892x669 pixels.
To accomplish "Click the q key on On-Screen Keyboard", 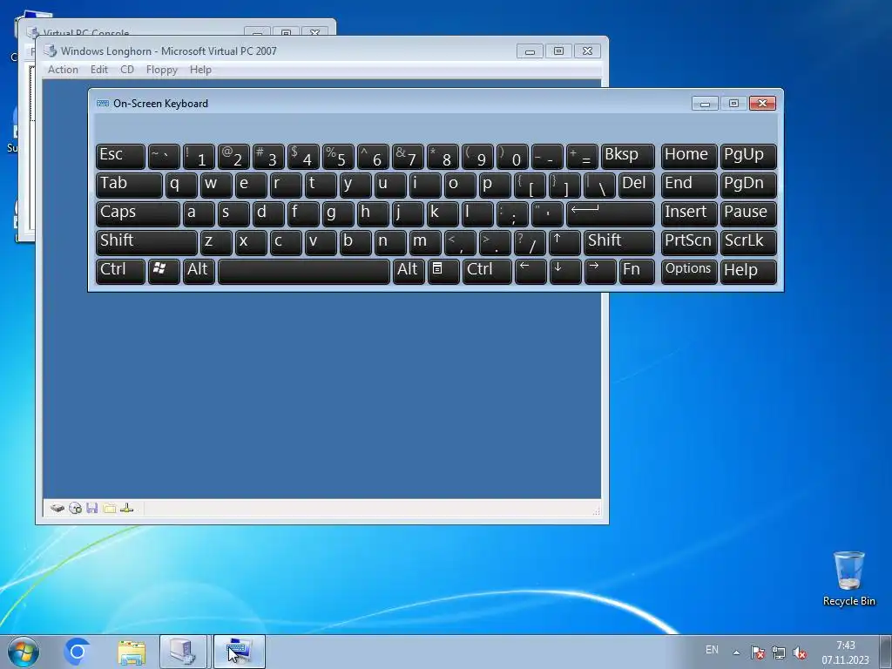I will [181, 185].
